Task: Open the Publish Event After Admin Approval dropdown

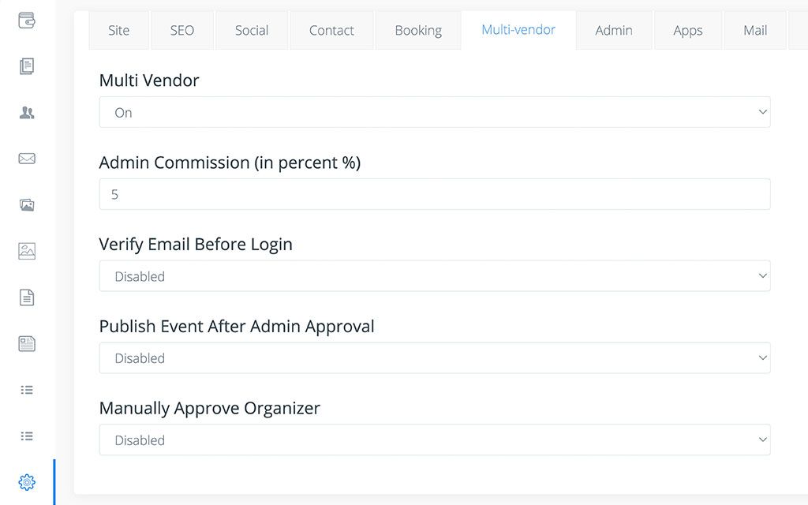Action: (x=435, y=358)
